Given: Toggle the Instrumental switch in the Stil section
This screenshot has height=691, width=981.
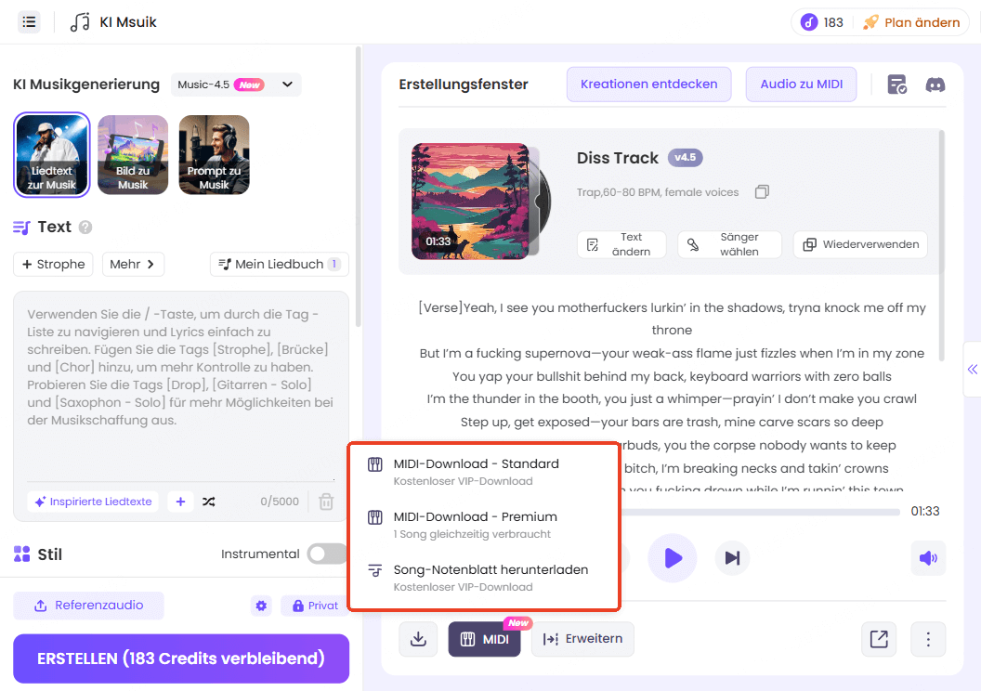Looking at the screenshot, I should pos(326,553).
